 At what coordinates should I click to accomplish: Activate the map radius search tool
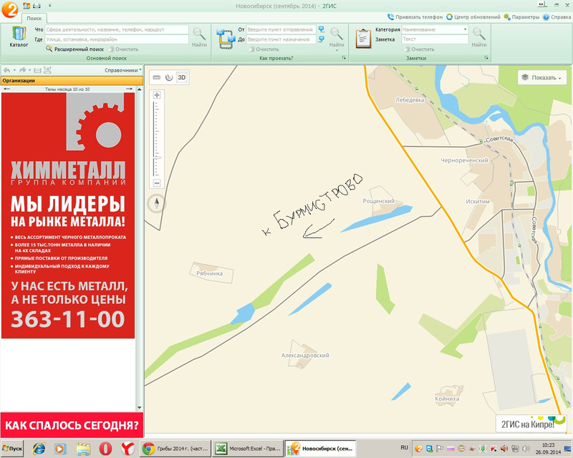[x=169, y=77]
